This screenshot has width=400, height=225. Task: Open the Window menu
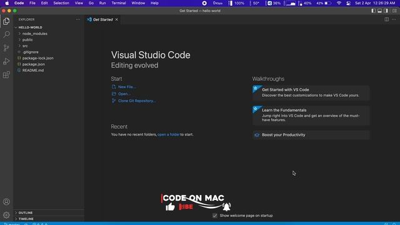click(138, 3)
